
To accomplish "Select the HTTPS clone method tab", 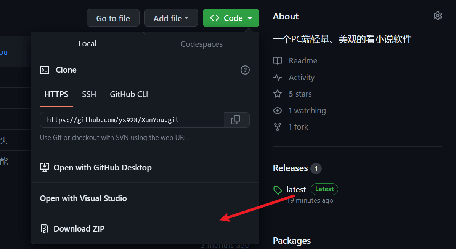I will [56, 94].
